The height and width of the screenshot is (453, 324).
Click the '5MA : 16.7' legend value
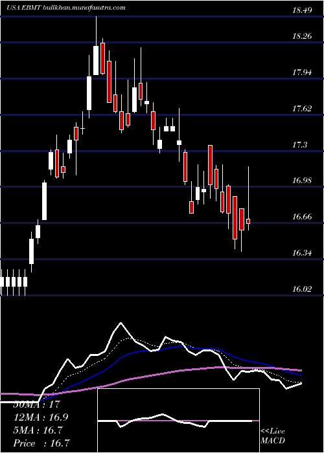click(x=38, y=430)
